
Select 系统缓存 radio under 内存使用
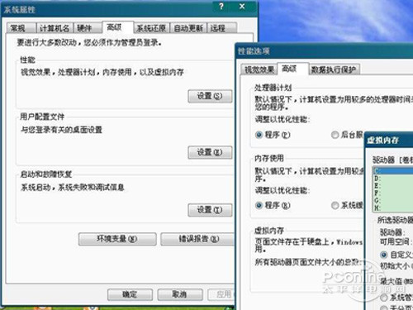click(335, 206)
